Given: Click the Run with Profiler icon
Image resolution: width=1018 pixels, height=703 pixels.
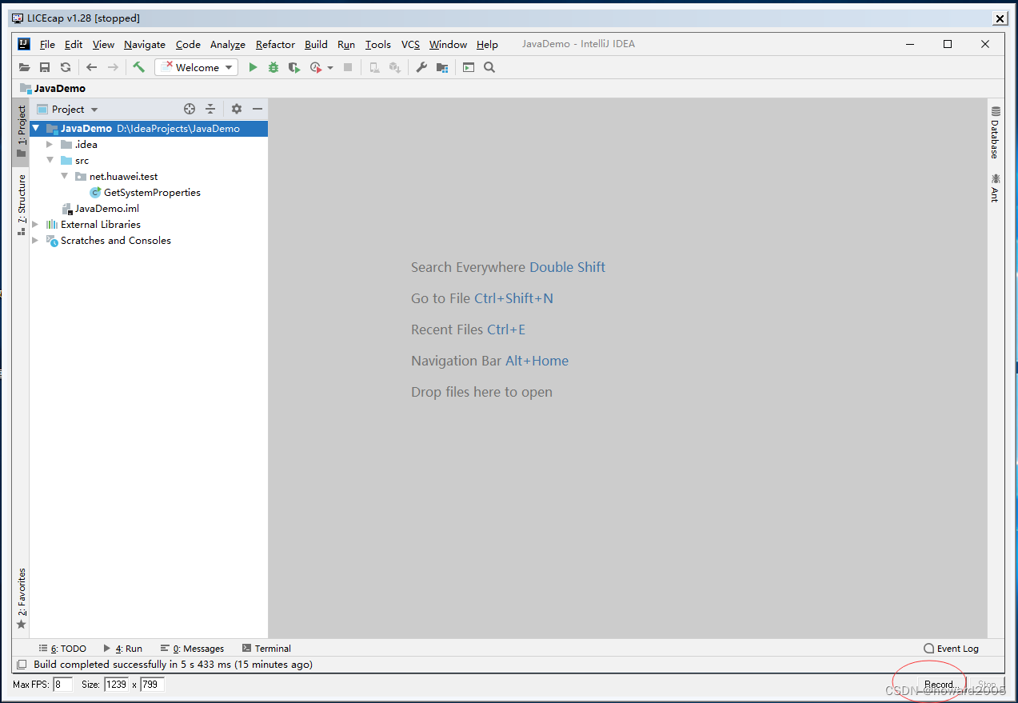Looking at the screenshot, I should click(x=316, y=68).
